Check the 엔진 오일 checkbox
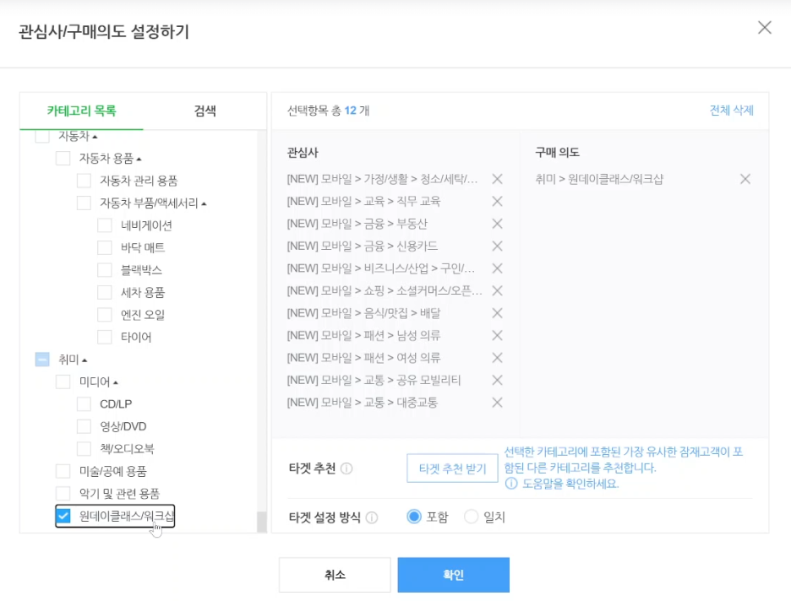The height and width of the screenshot is (601, 791). click(105, 314)
